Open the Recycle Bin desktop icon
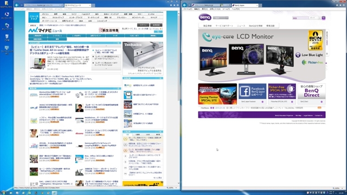The width and height of the screenshot is (347, 195). pos(7,37)
